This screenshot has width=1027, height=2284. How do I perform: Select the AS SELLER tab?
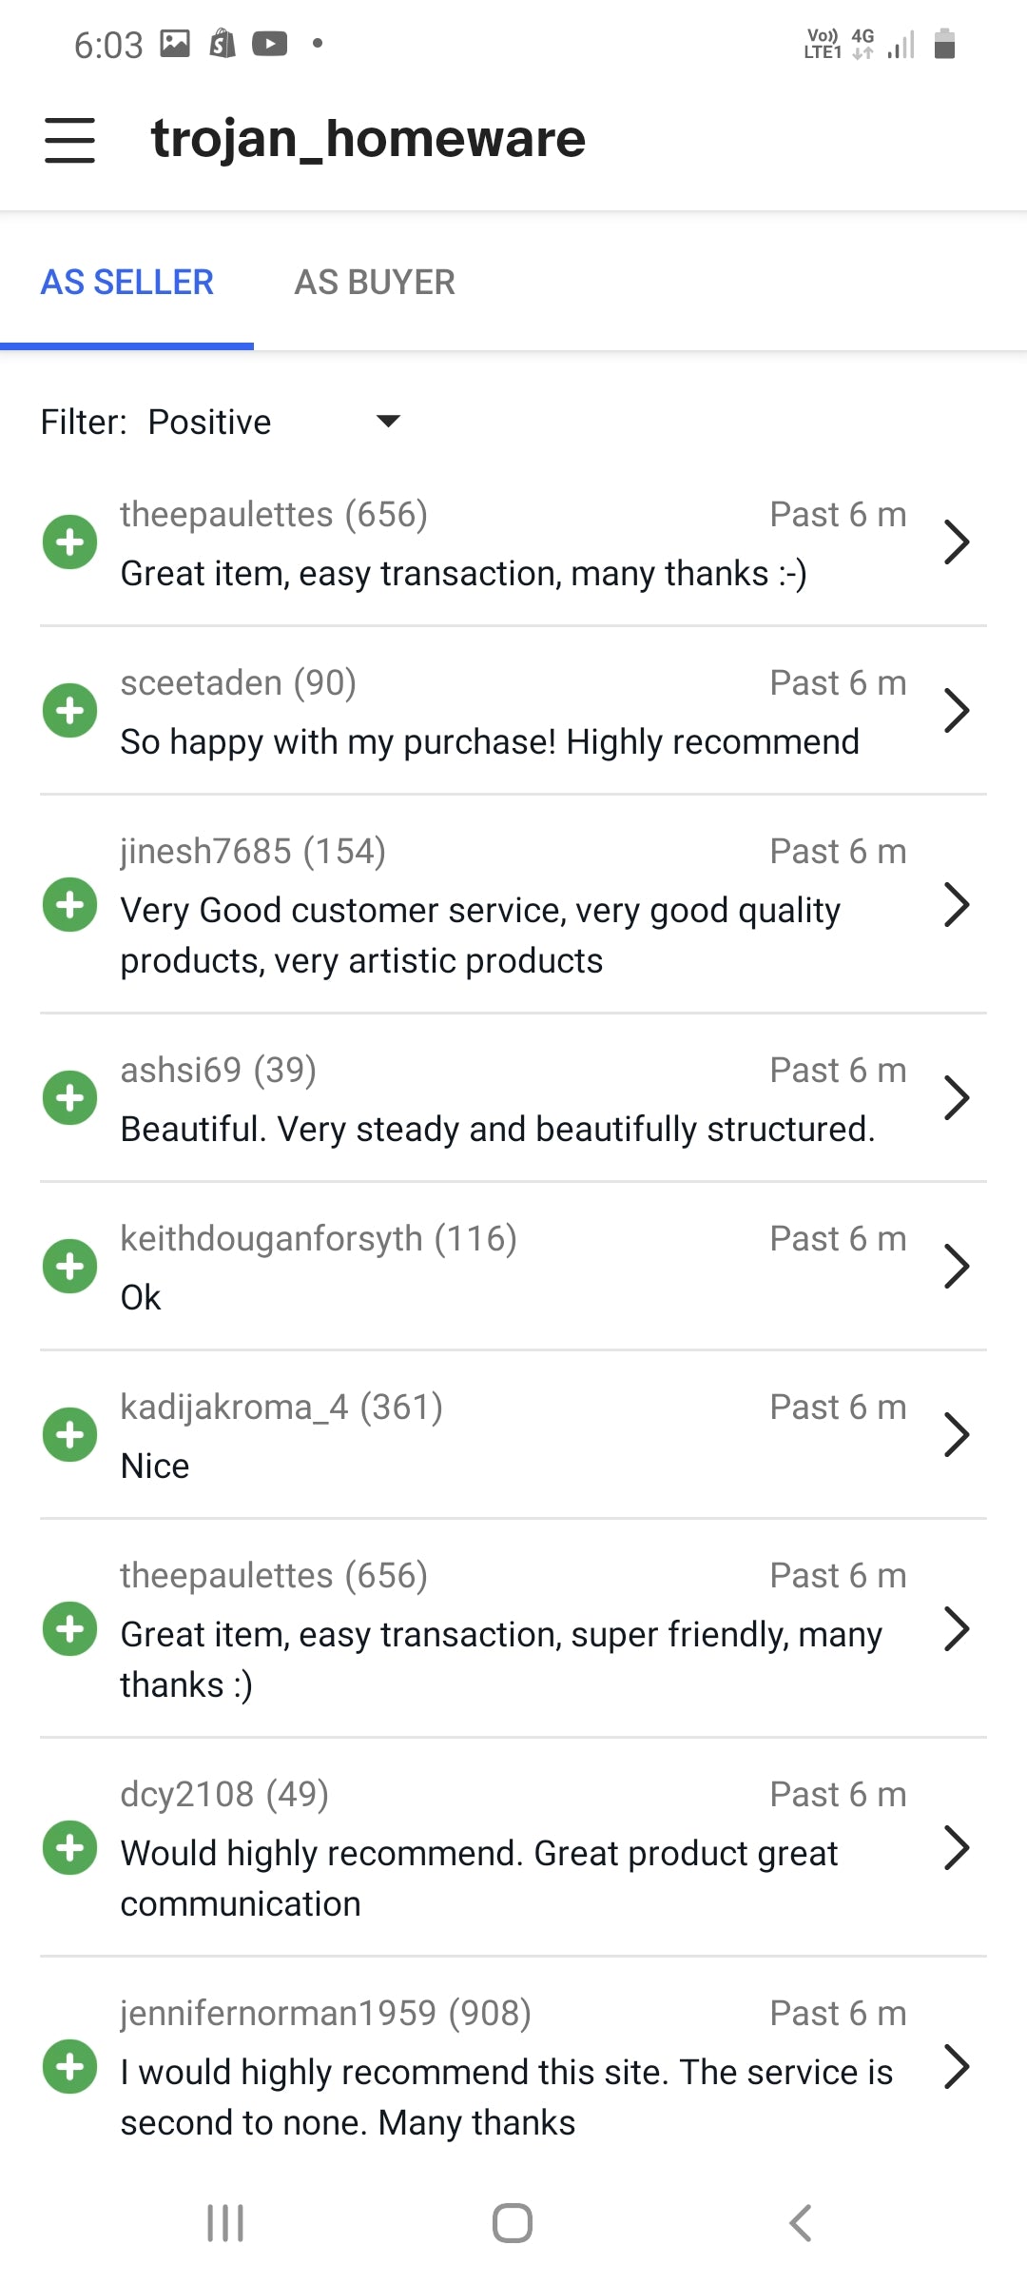pyautogui.click(x=127, y=283)
